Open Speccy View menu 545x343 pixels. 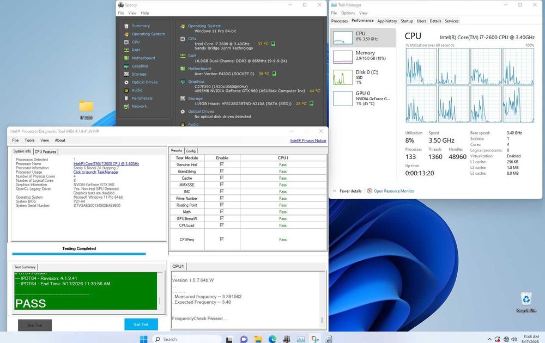pos(132,13)
